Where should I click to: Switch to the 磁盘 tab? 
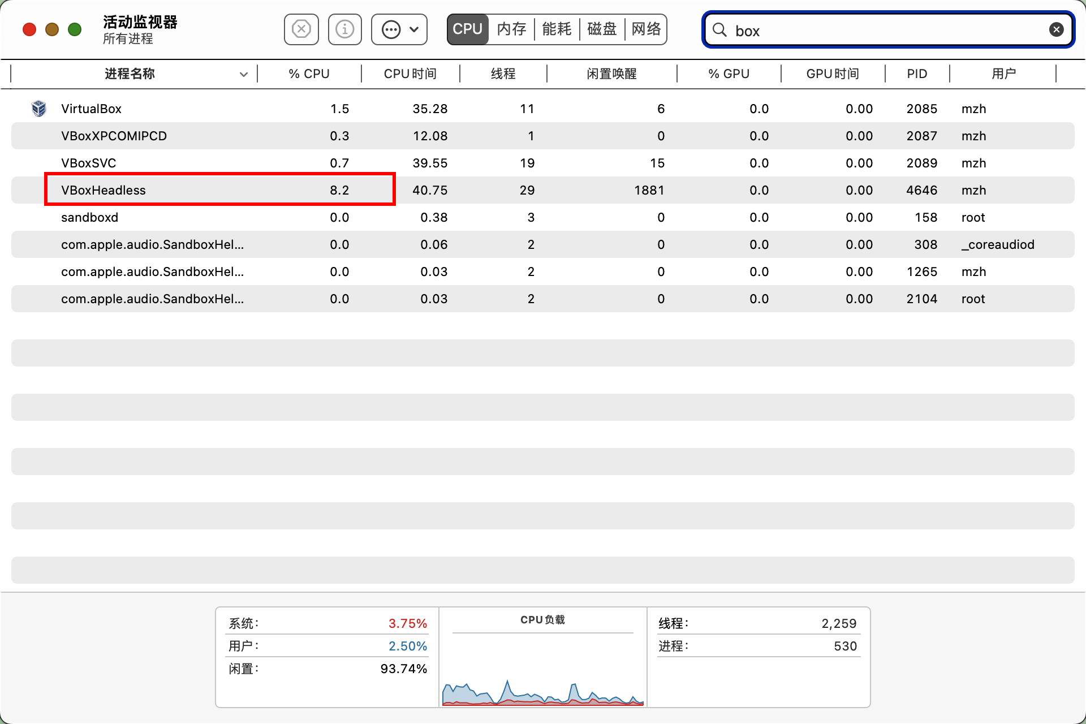(x=602, y=29)
